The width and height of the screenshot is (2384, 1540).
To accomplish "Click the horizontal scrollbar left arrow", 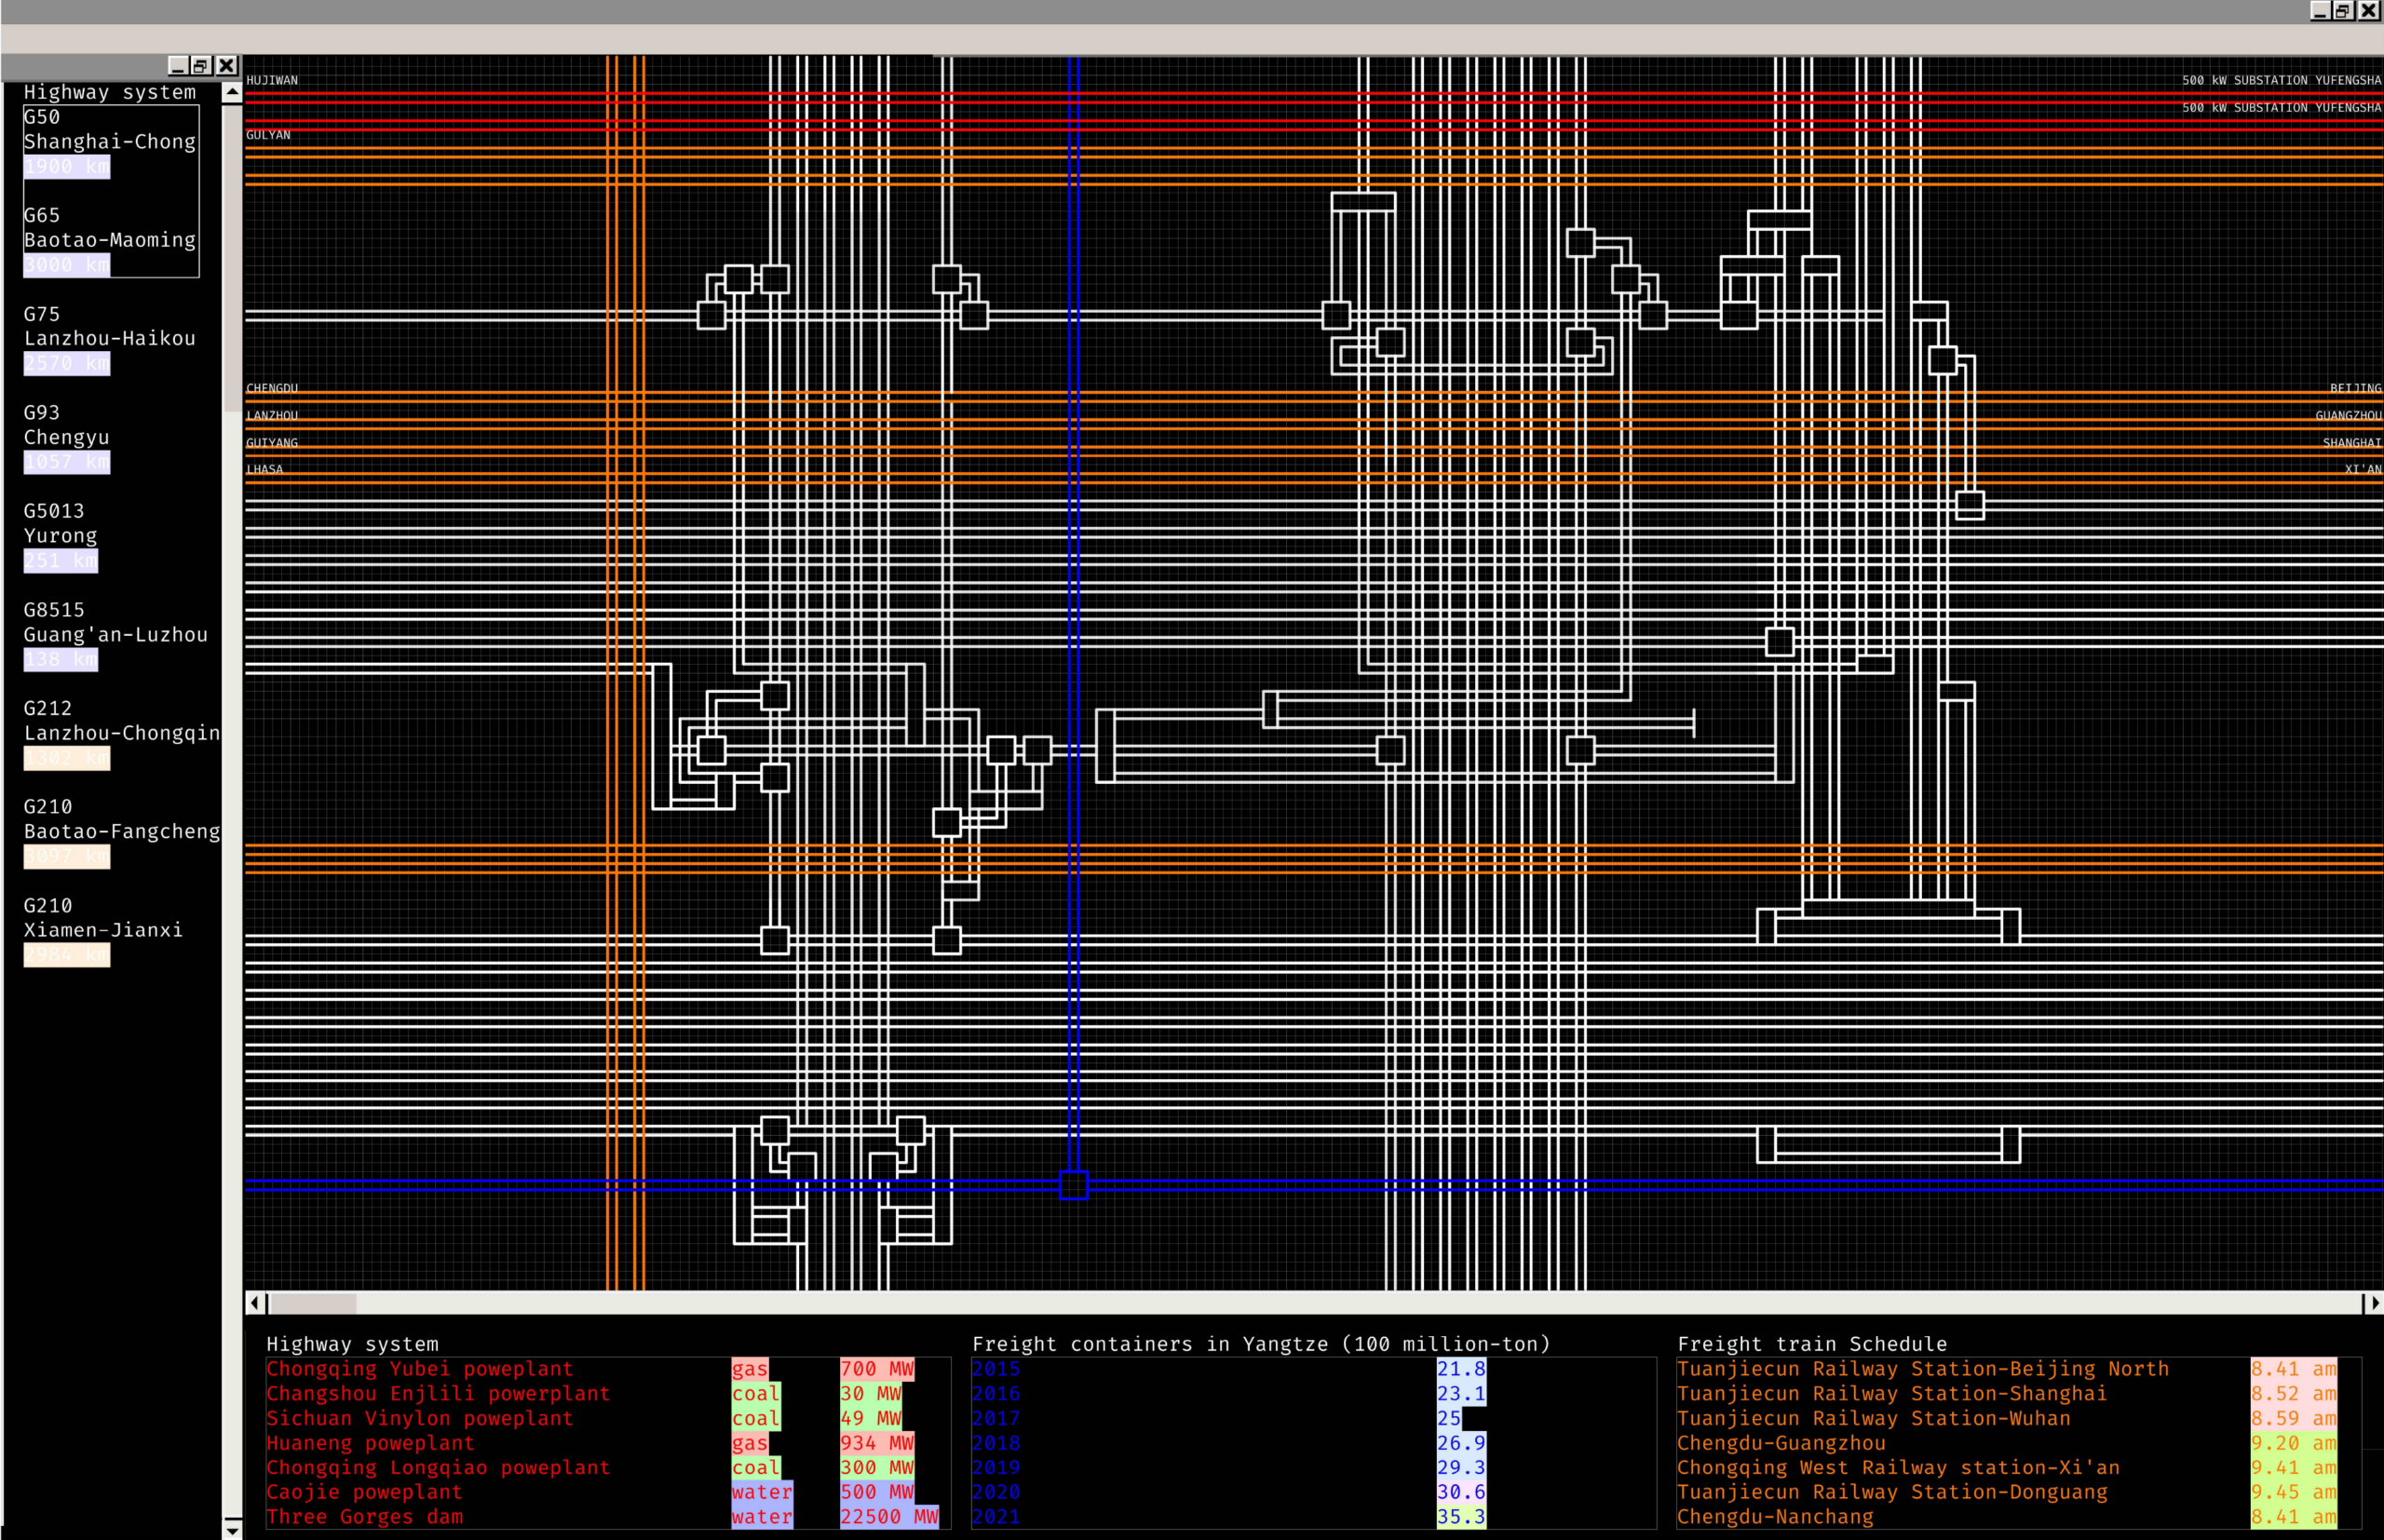I will 255,1303.
